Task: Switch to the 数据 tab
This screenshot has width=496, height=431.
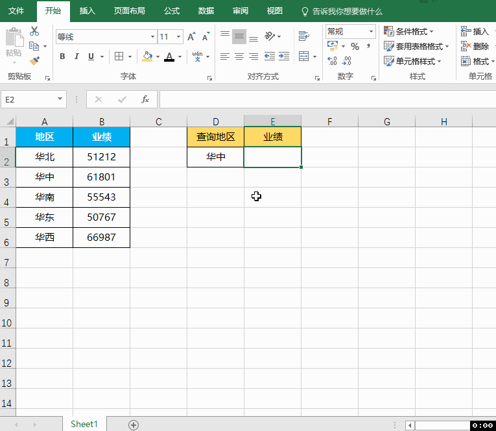Action: [206, 11]
